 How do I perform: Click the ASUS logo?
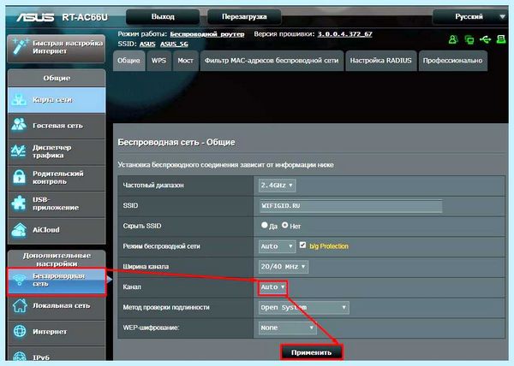click(35, 17)
